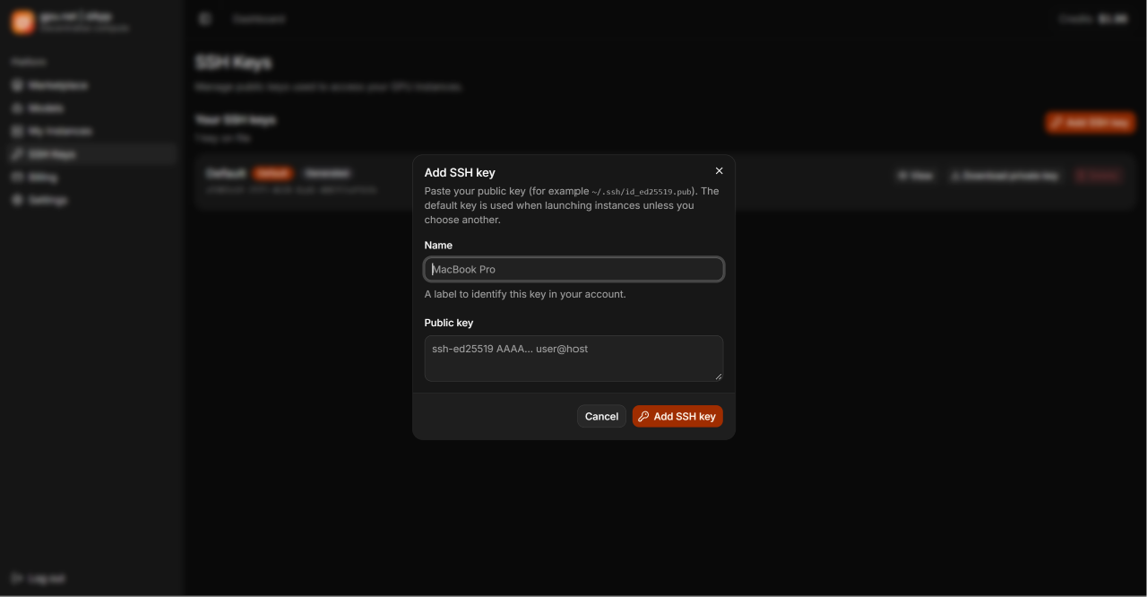This screenshot has height=597, width=1147.
Task: Click the page-level Add SSH key button
Action: pyautogui.click(x=1091, y=123)
